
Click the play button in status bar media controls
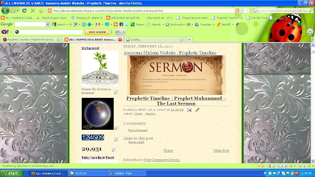283,166
